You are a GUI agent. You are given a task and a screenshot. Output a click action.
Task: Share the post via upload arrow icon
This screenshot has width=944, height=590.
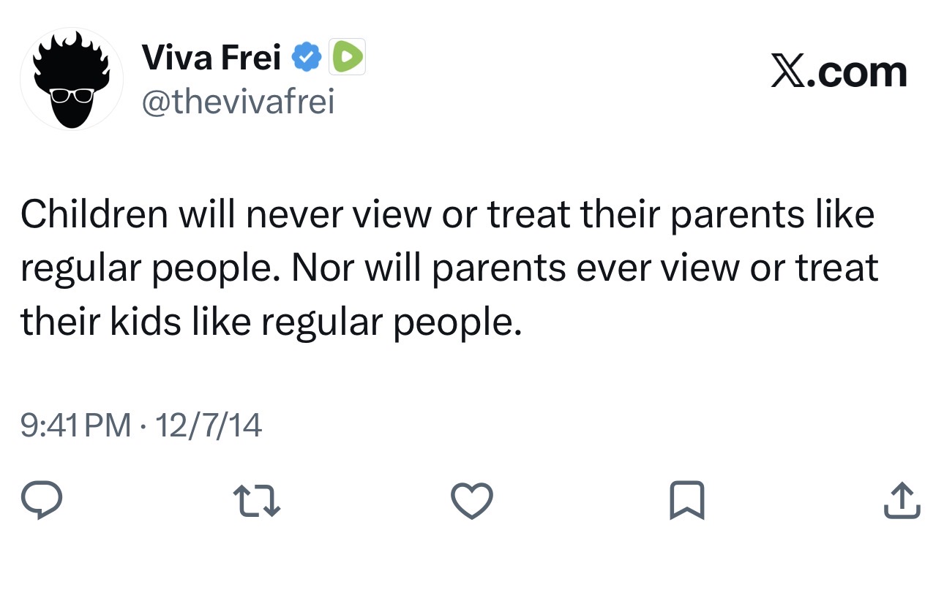click(902, 501)
